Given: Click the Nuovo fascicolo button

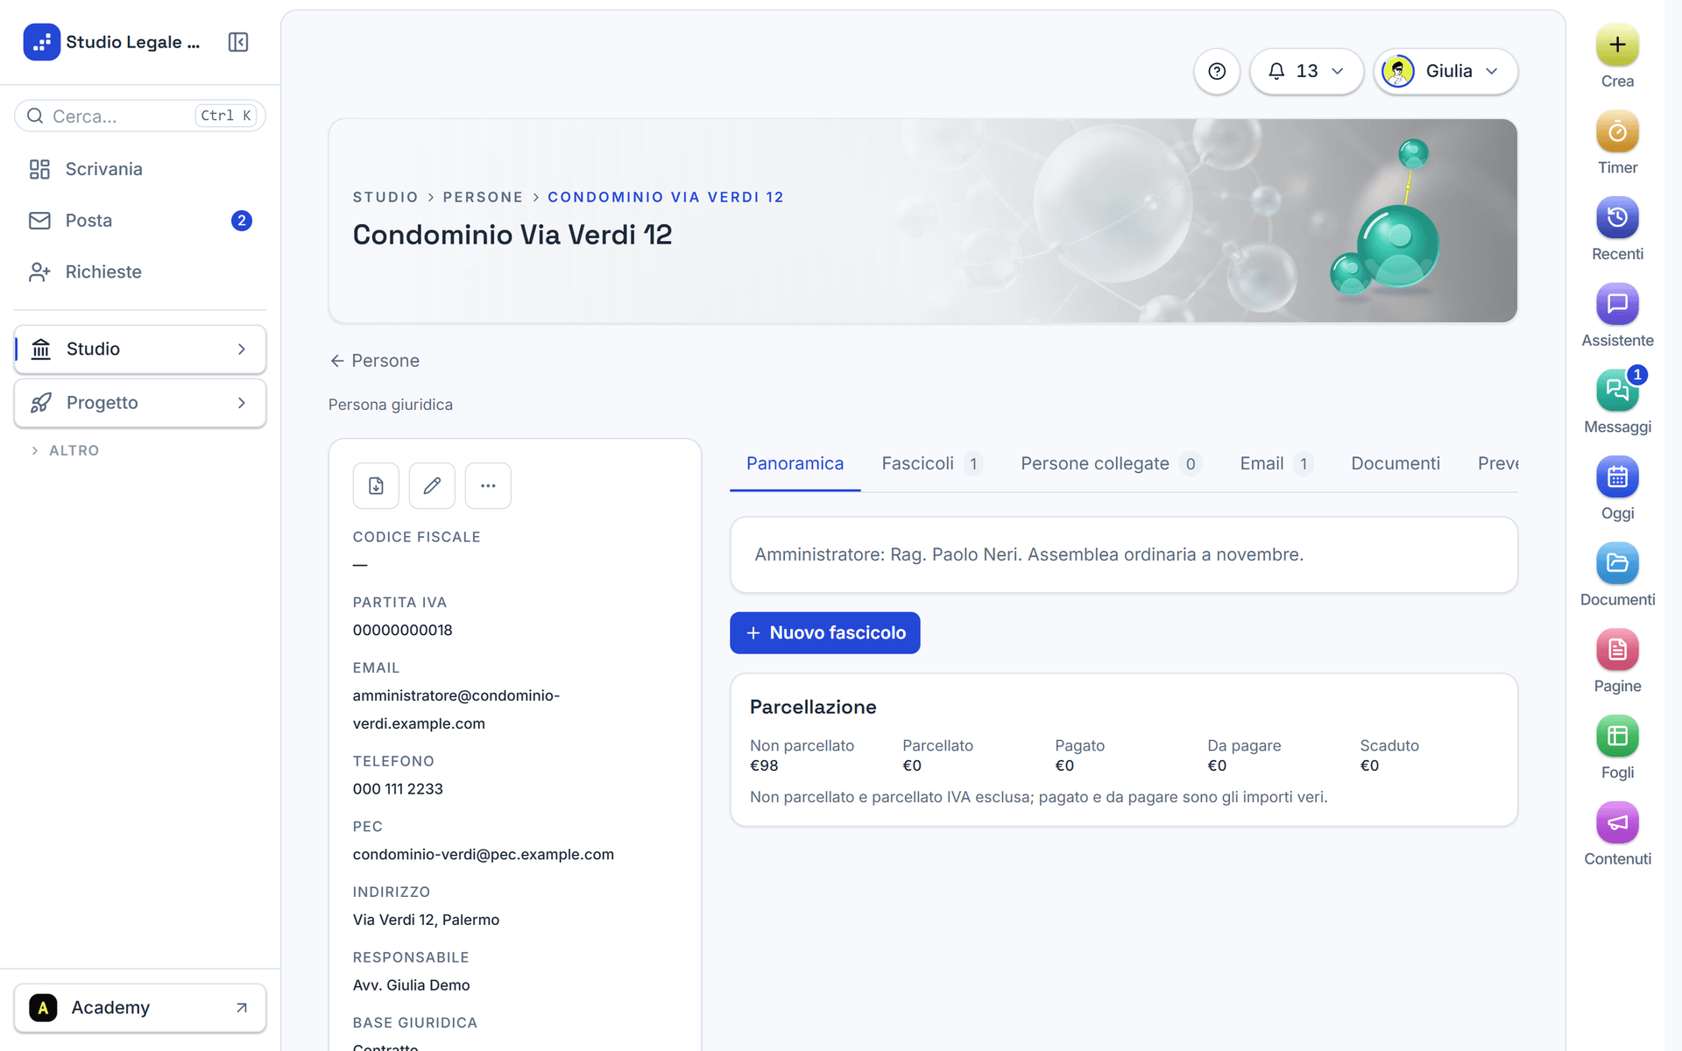Looking at the screenshot, I should pyautogui.click(x=824, y=633).
